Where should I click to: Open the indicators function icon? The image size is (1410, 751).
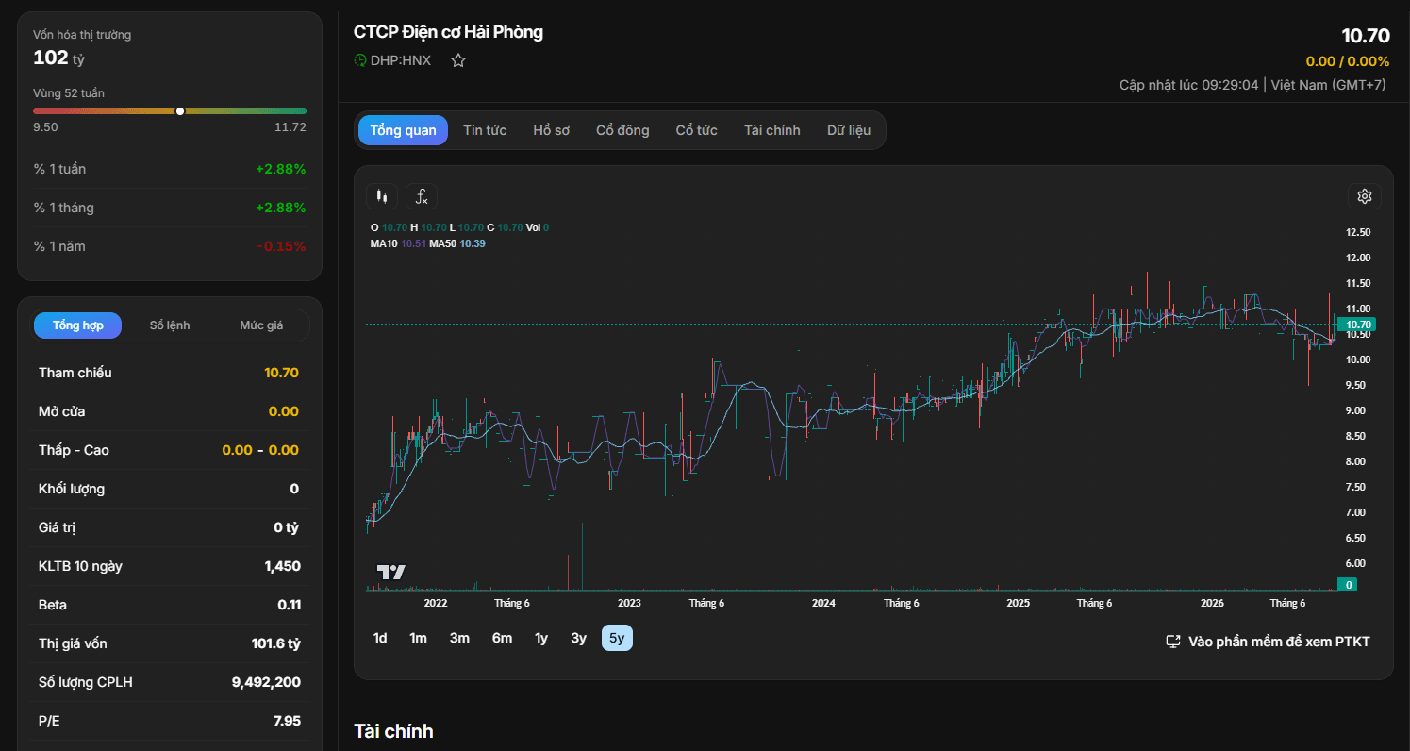point(422,196)
